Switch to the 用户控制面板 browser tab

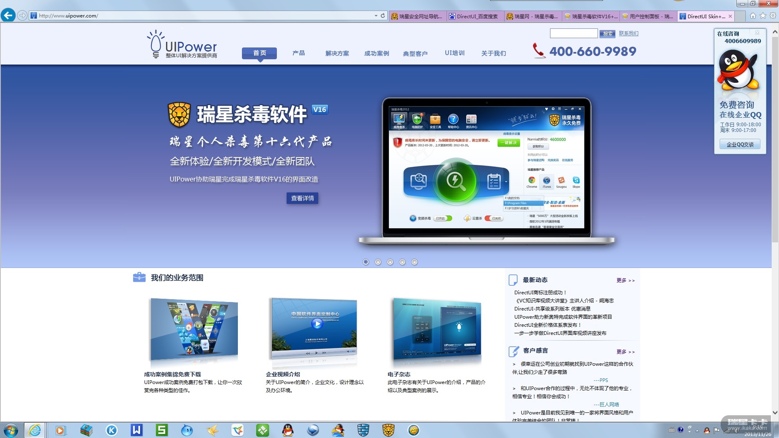tap(648, 16)
